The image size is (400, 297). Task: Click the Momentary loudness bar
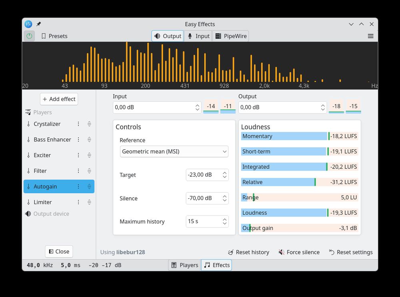pyautogui.click(x=300, y=136)
